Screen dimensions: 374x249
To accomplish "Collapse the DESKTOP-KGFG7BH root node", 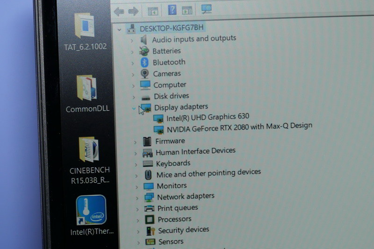I will point(119,30).
